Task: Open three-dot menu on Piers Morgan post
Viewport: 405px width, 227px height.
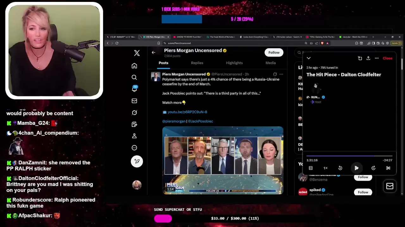Action: (x=281, y=74)
